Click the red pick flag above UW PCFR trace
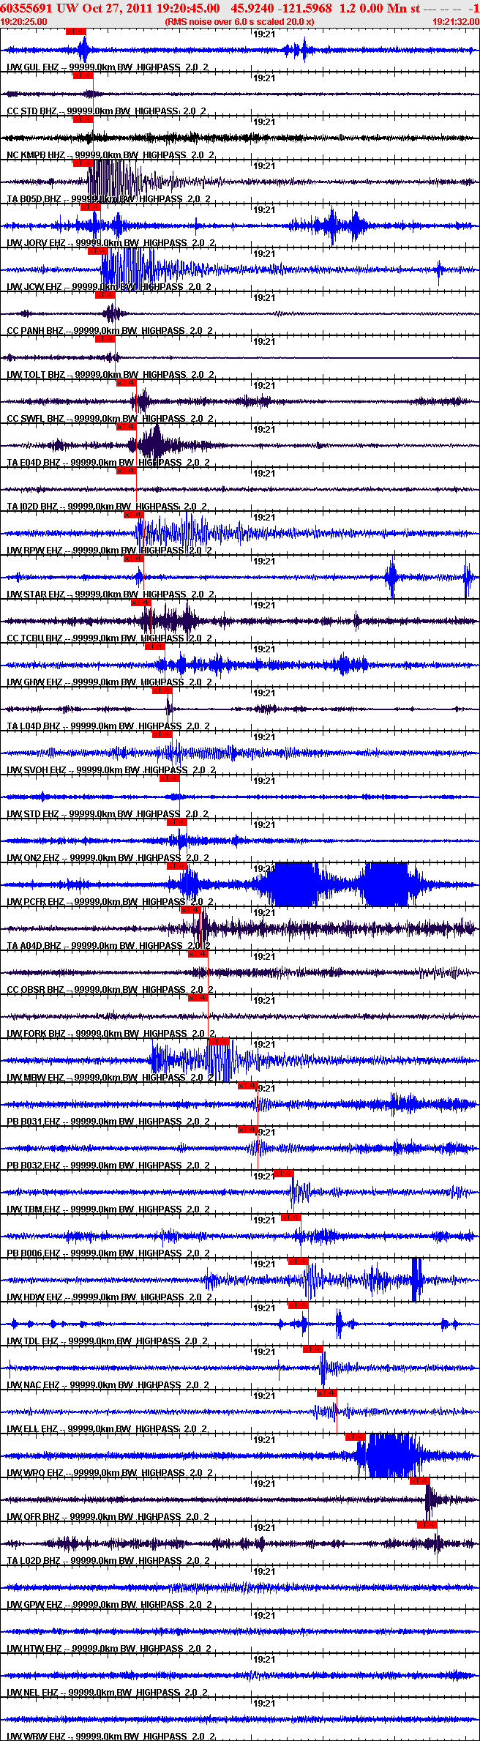The width and height of the screenshot is (480, 1741). pos(178,866)
